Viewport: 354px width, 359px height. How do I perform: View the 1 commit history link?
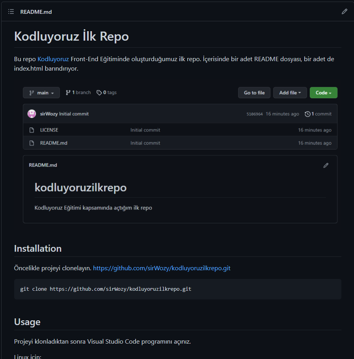[318, 114]
